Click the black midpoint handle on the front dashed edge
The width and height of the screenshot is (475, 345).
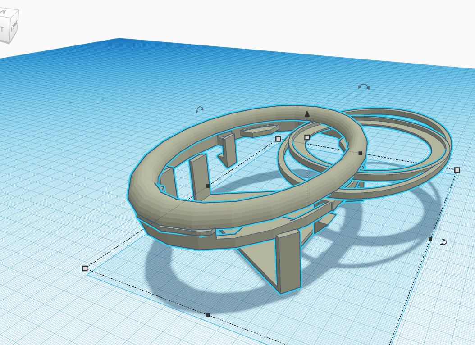(208, 315)
